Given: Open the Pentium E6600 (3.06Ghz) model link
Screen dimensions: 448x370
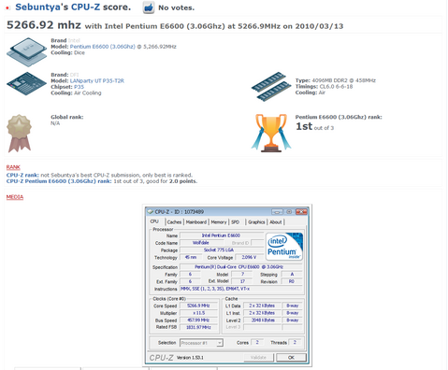Looking at the screenshot, I should 103,47.
